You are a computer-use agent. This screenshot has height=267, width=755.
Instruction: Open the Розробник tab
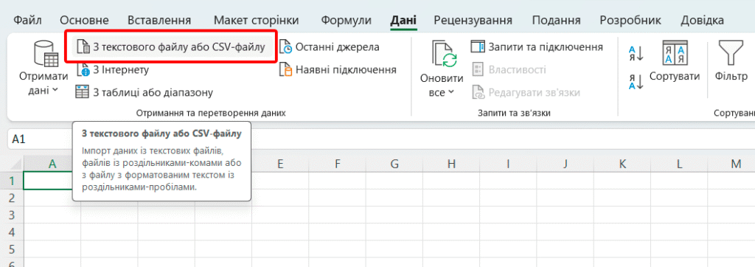tap(630, 20)
